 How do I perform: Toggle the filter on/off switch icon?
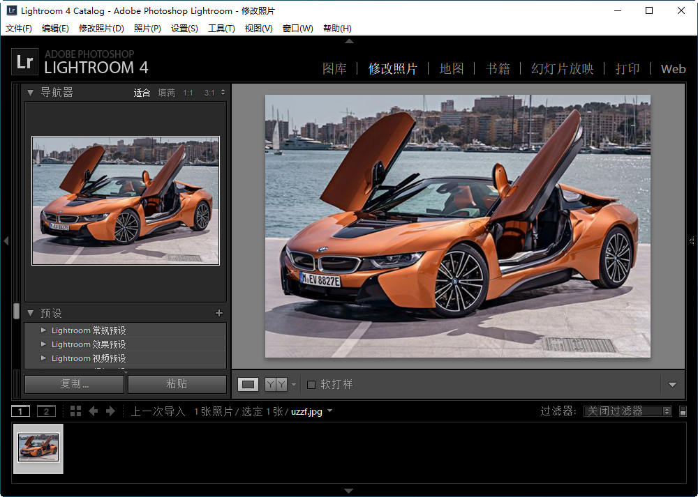tap(683, 411)
